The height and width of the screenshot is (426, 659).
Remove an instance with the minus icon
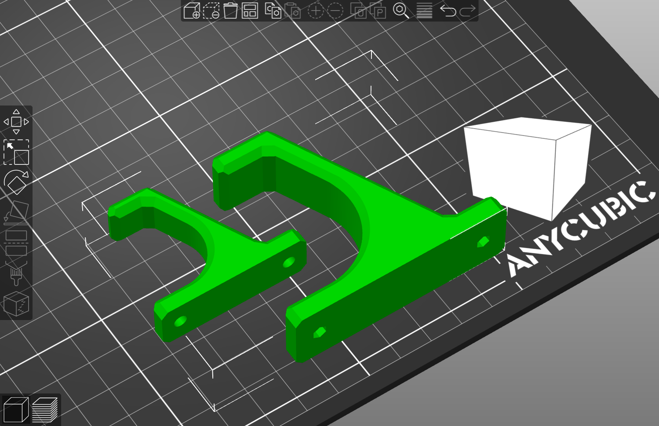(x=335, y=11)
